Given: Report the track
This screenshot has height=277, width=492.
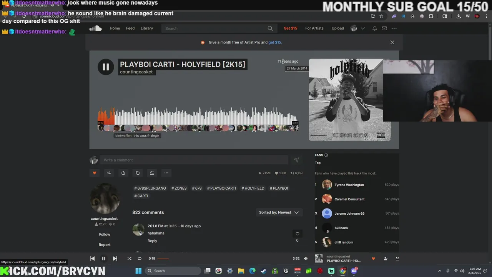Looking at the screenshot, I should 105,245.
